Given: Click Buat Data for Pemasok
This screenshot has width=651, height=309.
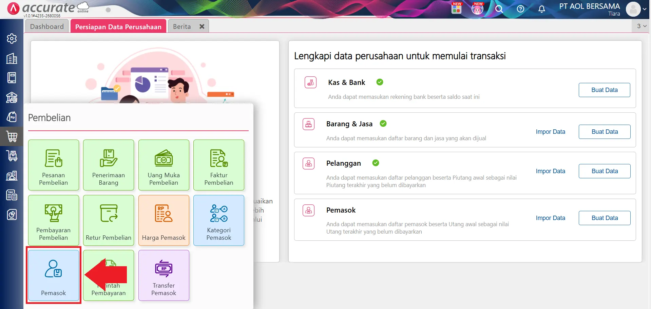Looking at the screenshot, I should tap(605, 218).
